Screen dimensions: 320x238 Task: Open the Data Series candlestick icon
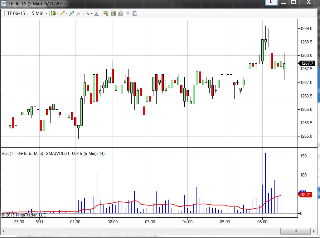pos(113,13)
